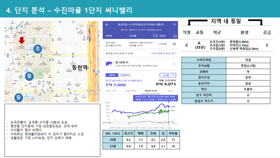Click the (04, ^627) header cell
This screenshot has width=280, height=158.
113,133
